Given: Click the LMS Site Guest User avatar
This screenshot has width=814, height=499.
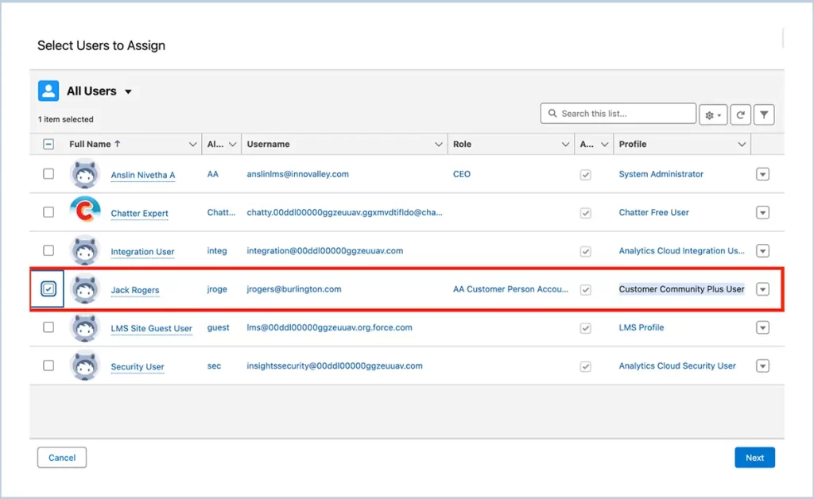Looking at the screenshot, I should tap(84, 328).
